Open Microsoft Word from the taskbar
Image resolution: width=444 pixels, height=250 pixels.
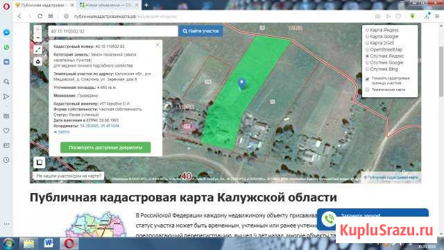tap(49, 244)
